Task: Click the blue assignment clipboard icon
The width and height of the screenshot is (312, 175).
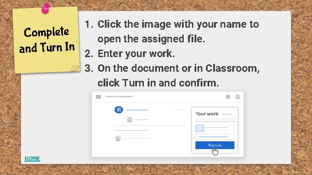Action: click(119, 110)
